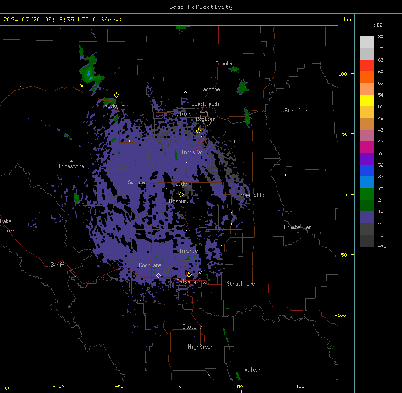Click the Okotoks town label

click(x=192, y=327)
